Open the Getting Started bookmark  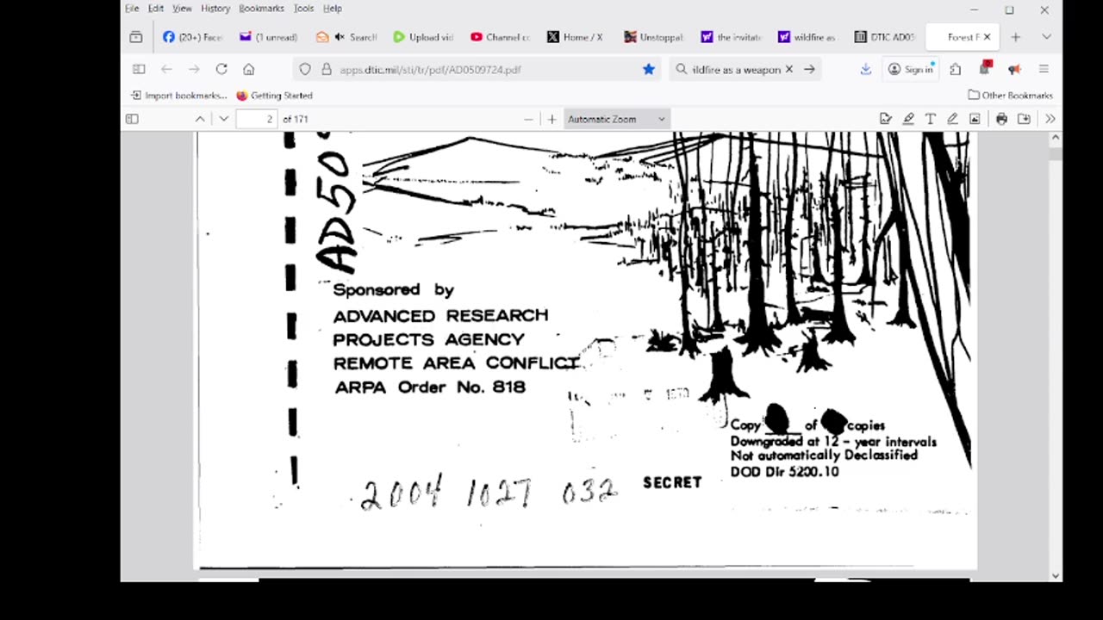tap(275, 96)
